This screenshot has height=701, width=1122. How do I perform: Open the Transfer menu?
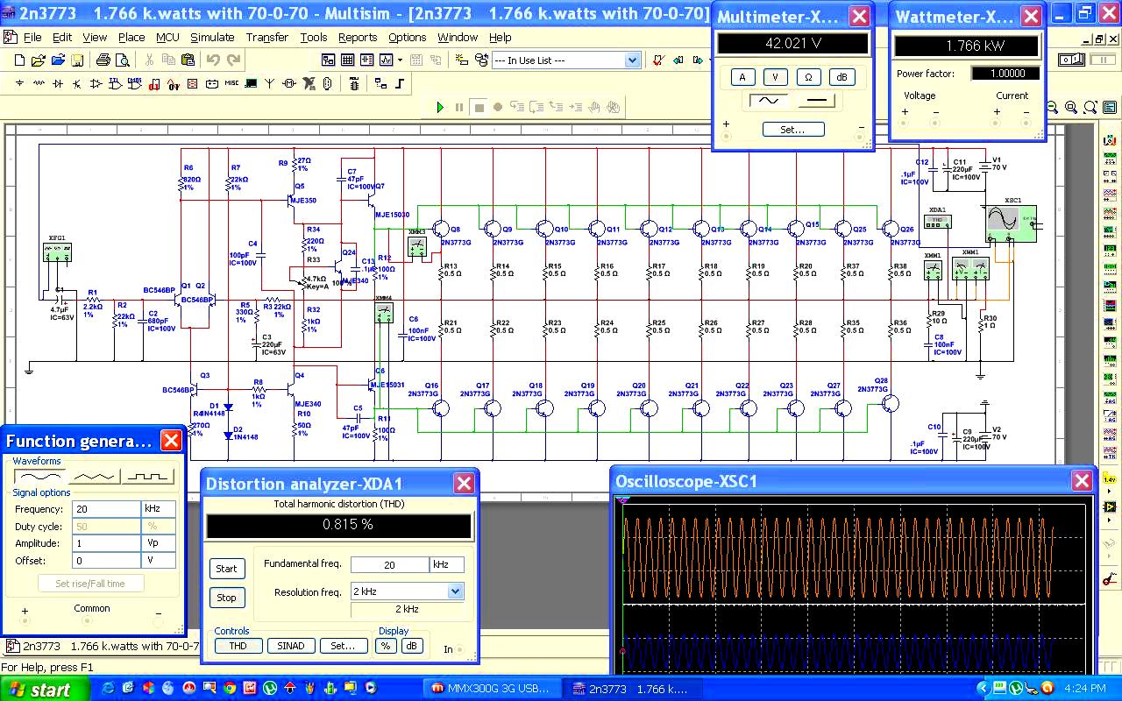267,37
